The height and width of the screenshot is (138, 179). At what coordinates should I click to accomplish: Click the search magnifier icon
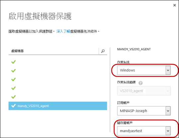point(103,51)
